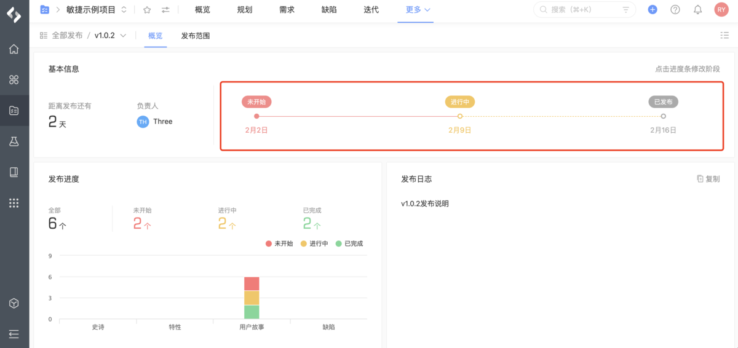The height and width of the screenshot is (348, 738).
Task: Click the red segment of 用户故事 bar
Action: click(252, 283)
